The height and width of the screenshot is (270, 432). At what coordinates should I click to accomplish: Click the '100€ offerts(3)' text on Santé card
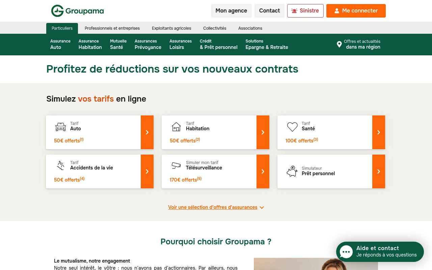pyautogui.click(x=302, y=140)
